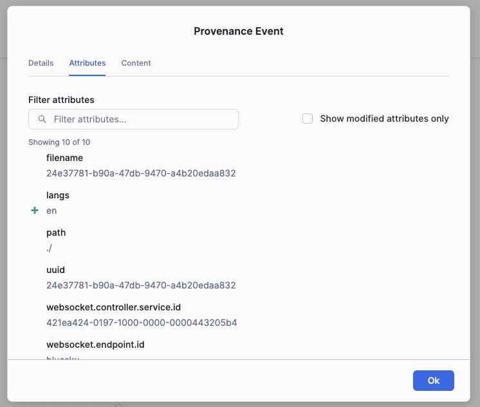Click the search magnifier icon in filter box

coord(42,119)
